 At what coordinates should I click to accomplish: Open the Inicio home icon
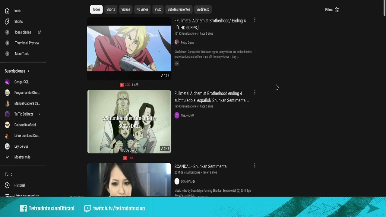[x=7, y=11]
